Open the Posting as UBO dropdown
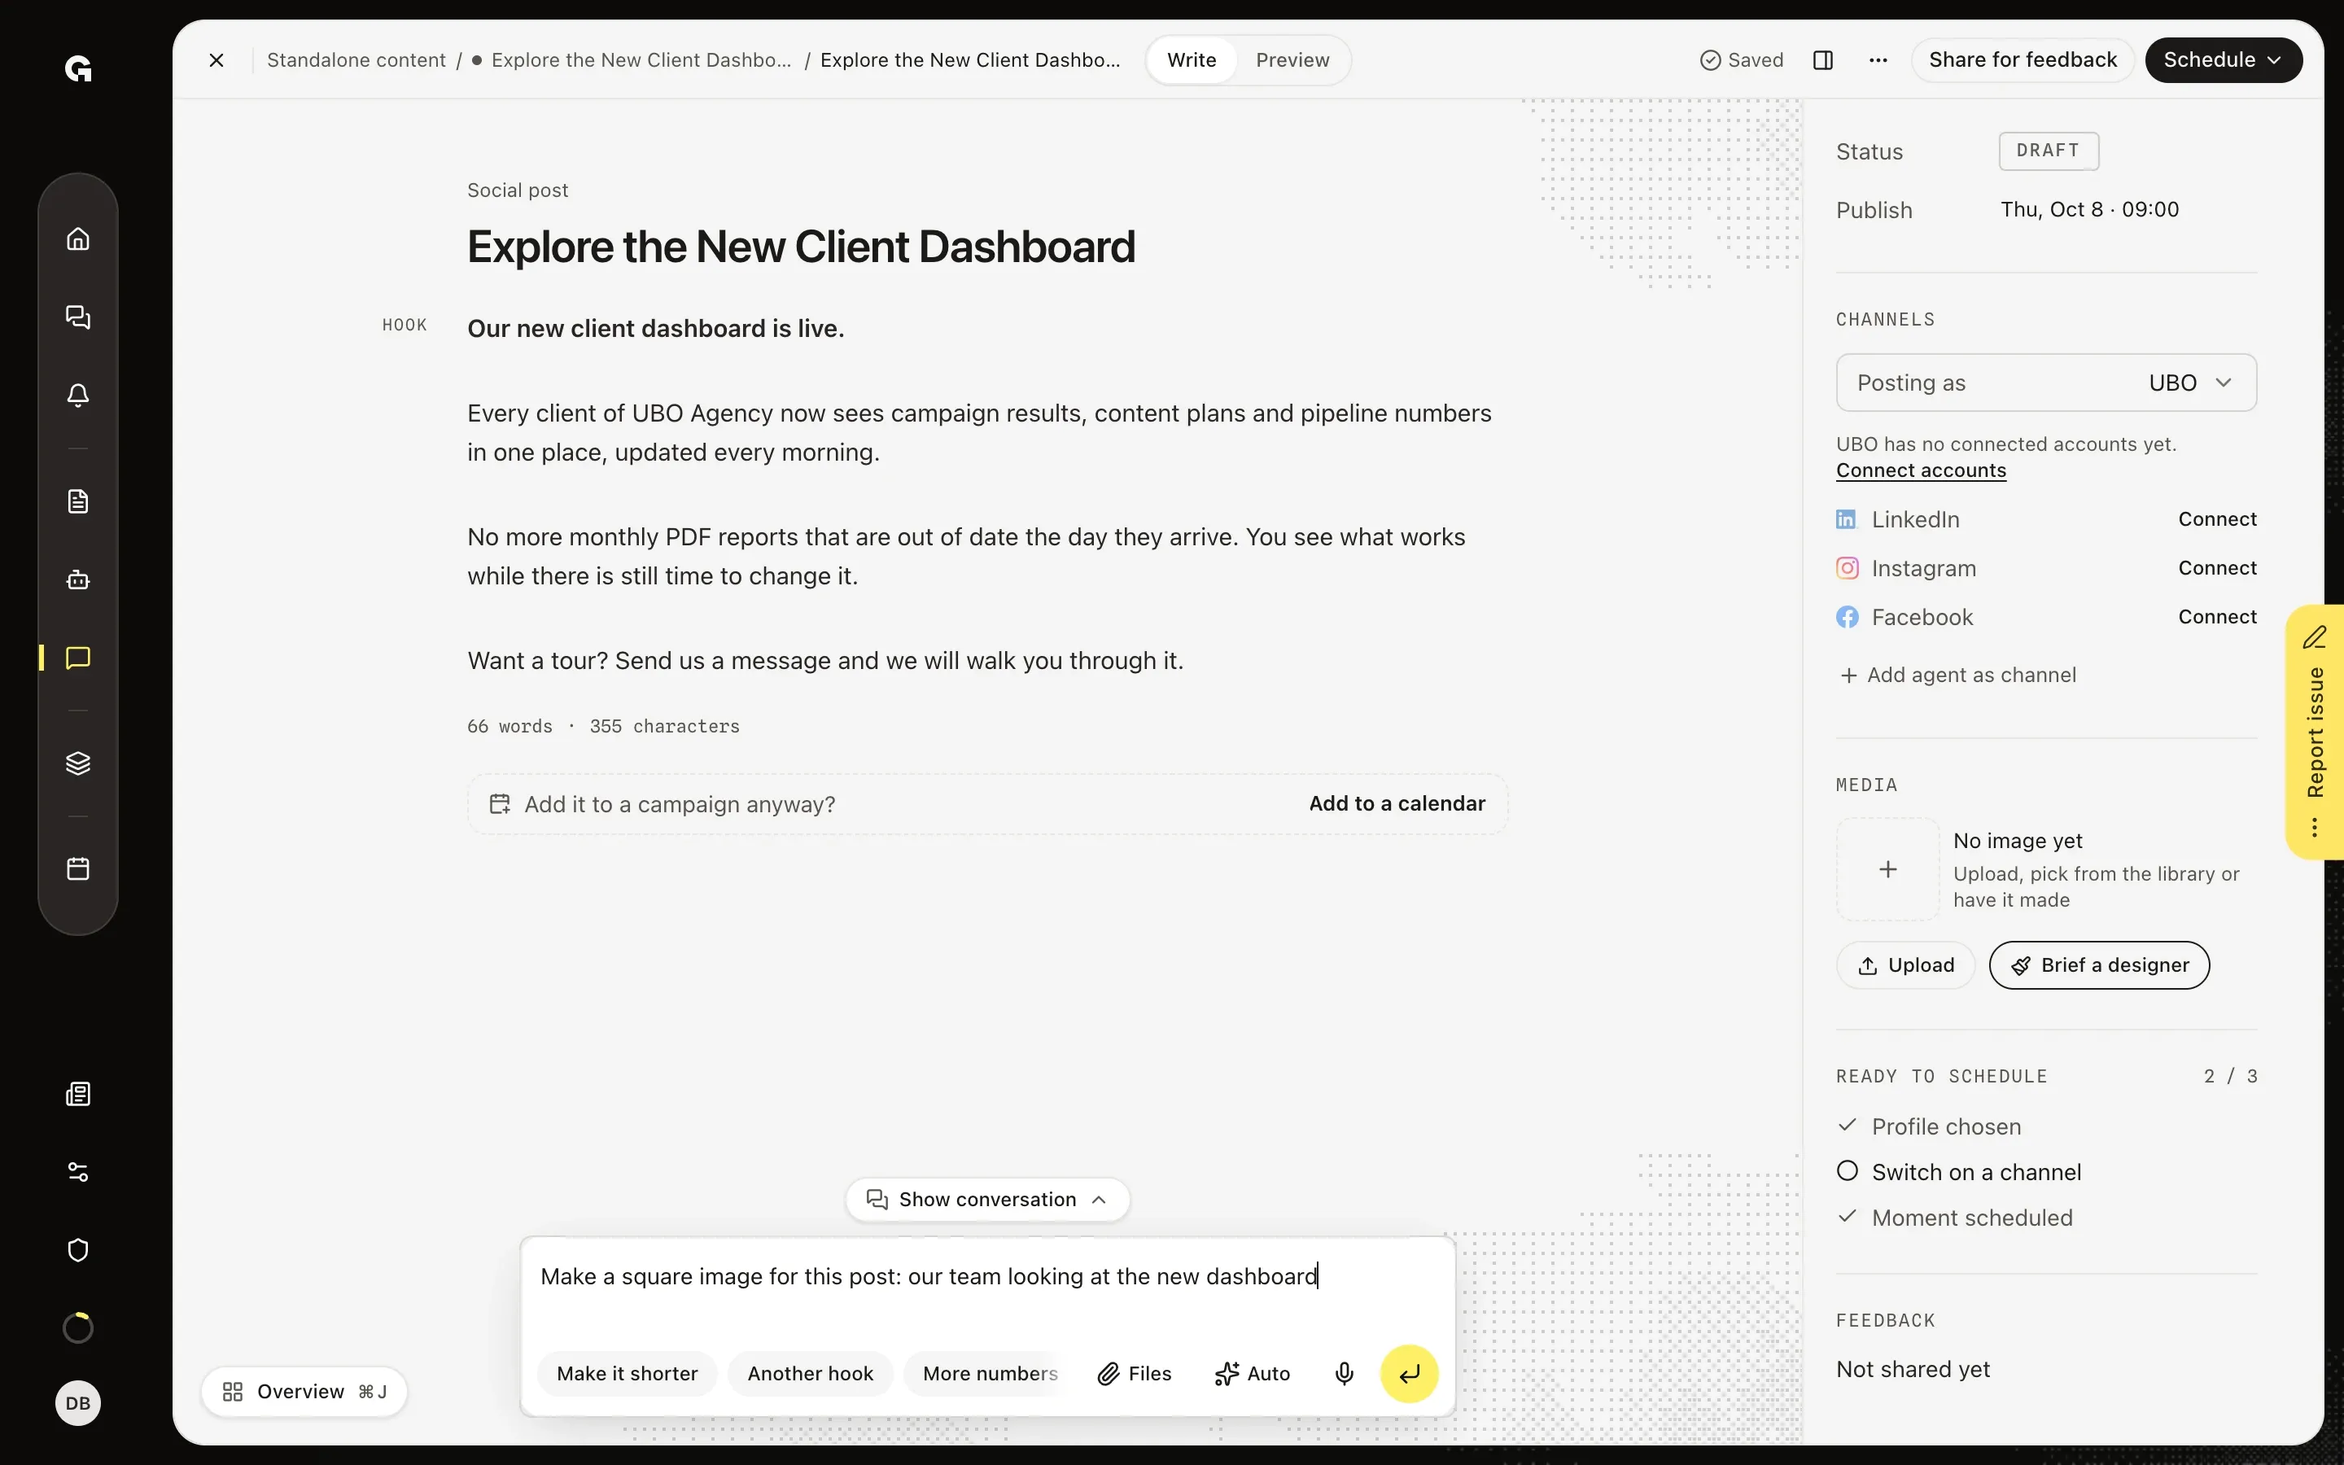 (2045, 383)
